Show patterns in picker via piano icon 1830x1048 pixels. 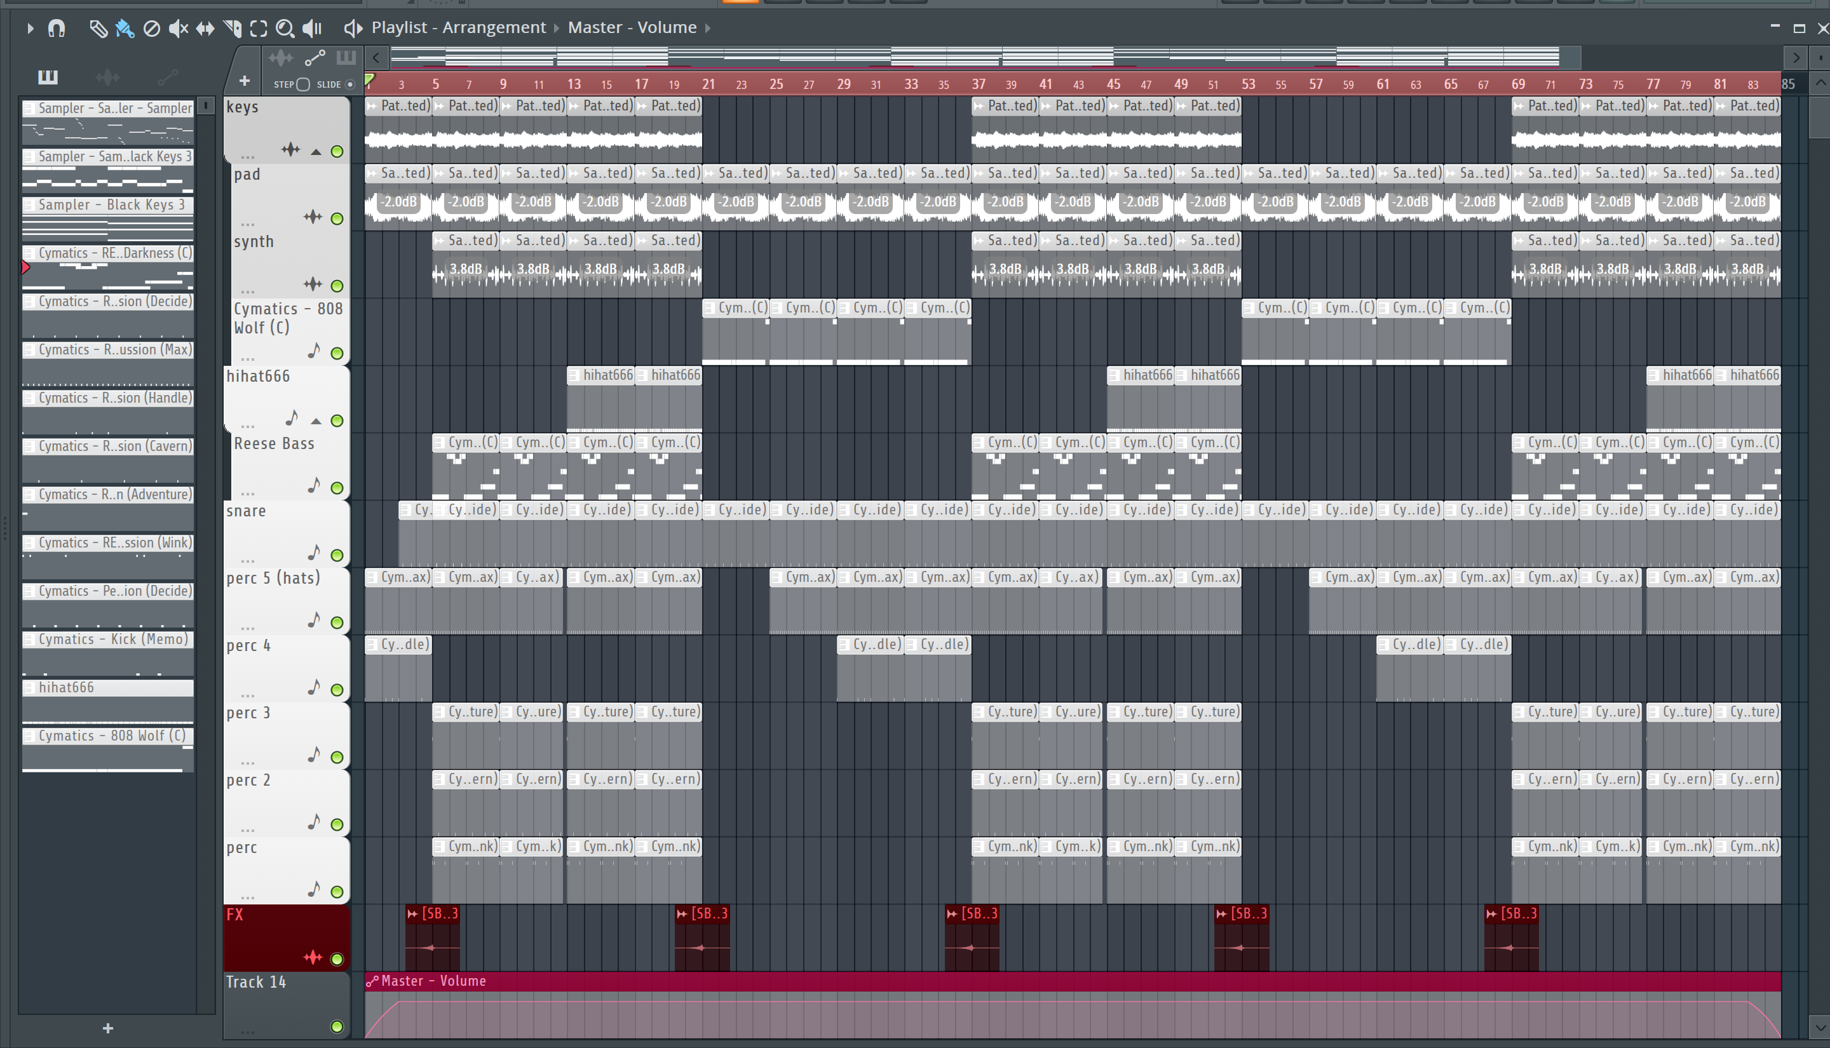tap(48, 76)
